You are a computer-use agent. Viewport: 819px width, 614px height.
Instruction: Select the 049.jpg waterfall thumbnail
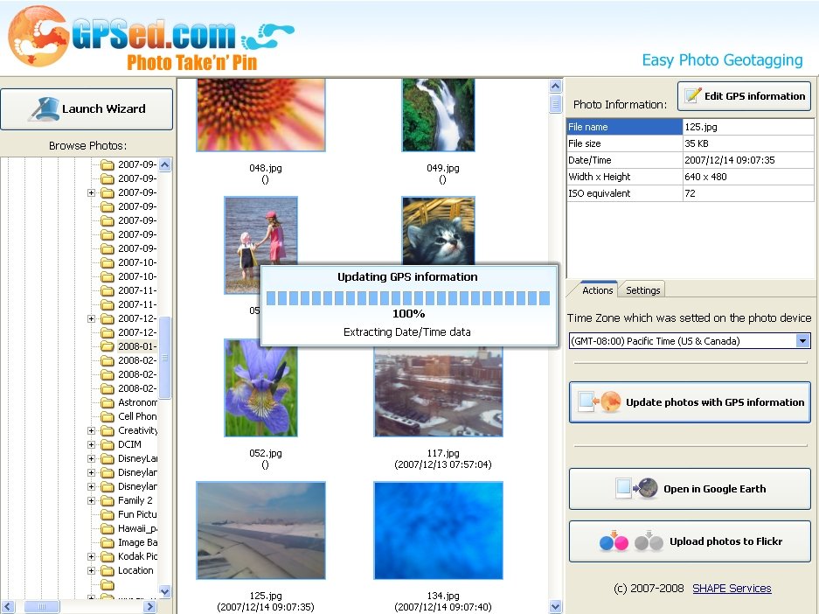(x=438, y=115)
